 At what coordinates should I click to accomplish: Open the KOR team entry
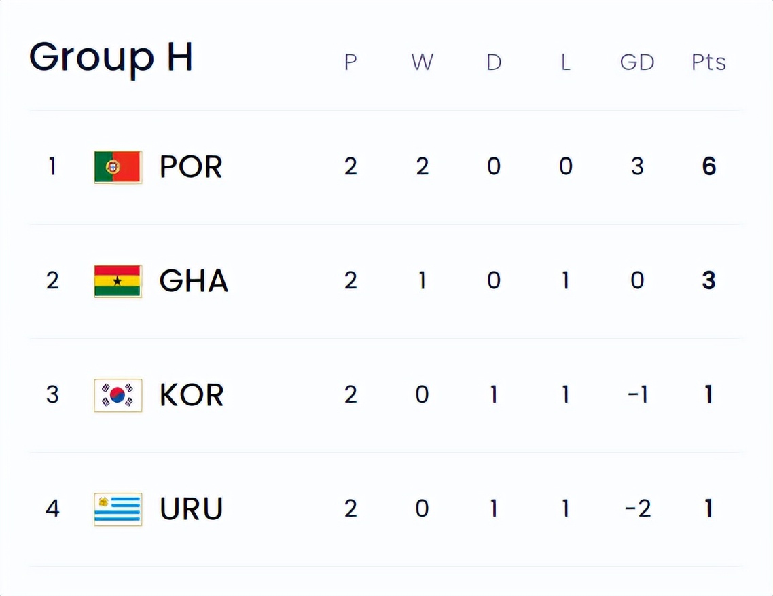click(192, 395)
